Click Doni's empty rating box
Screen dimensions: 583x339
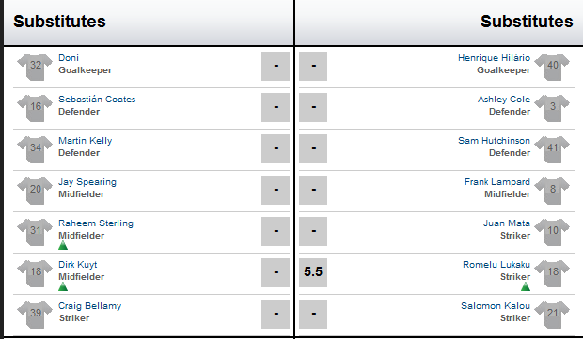276,66
